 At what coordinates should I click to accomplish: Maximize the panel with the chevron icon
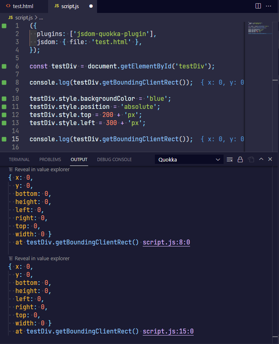click(x=261, y=159)
